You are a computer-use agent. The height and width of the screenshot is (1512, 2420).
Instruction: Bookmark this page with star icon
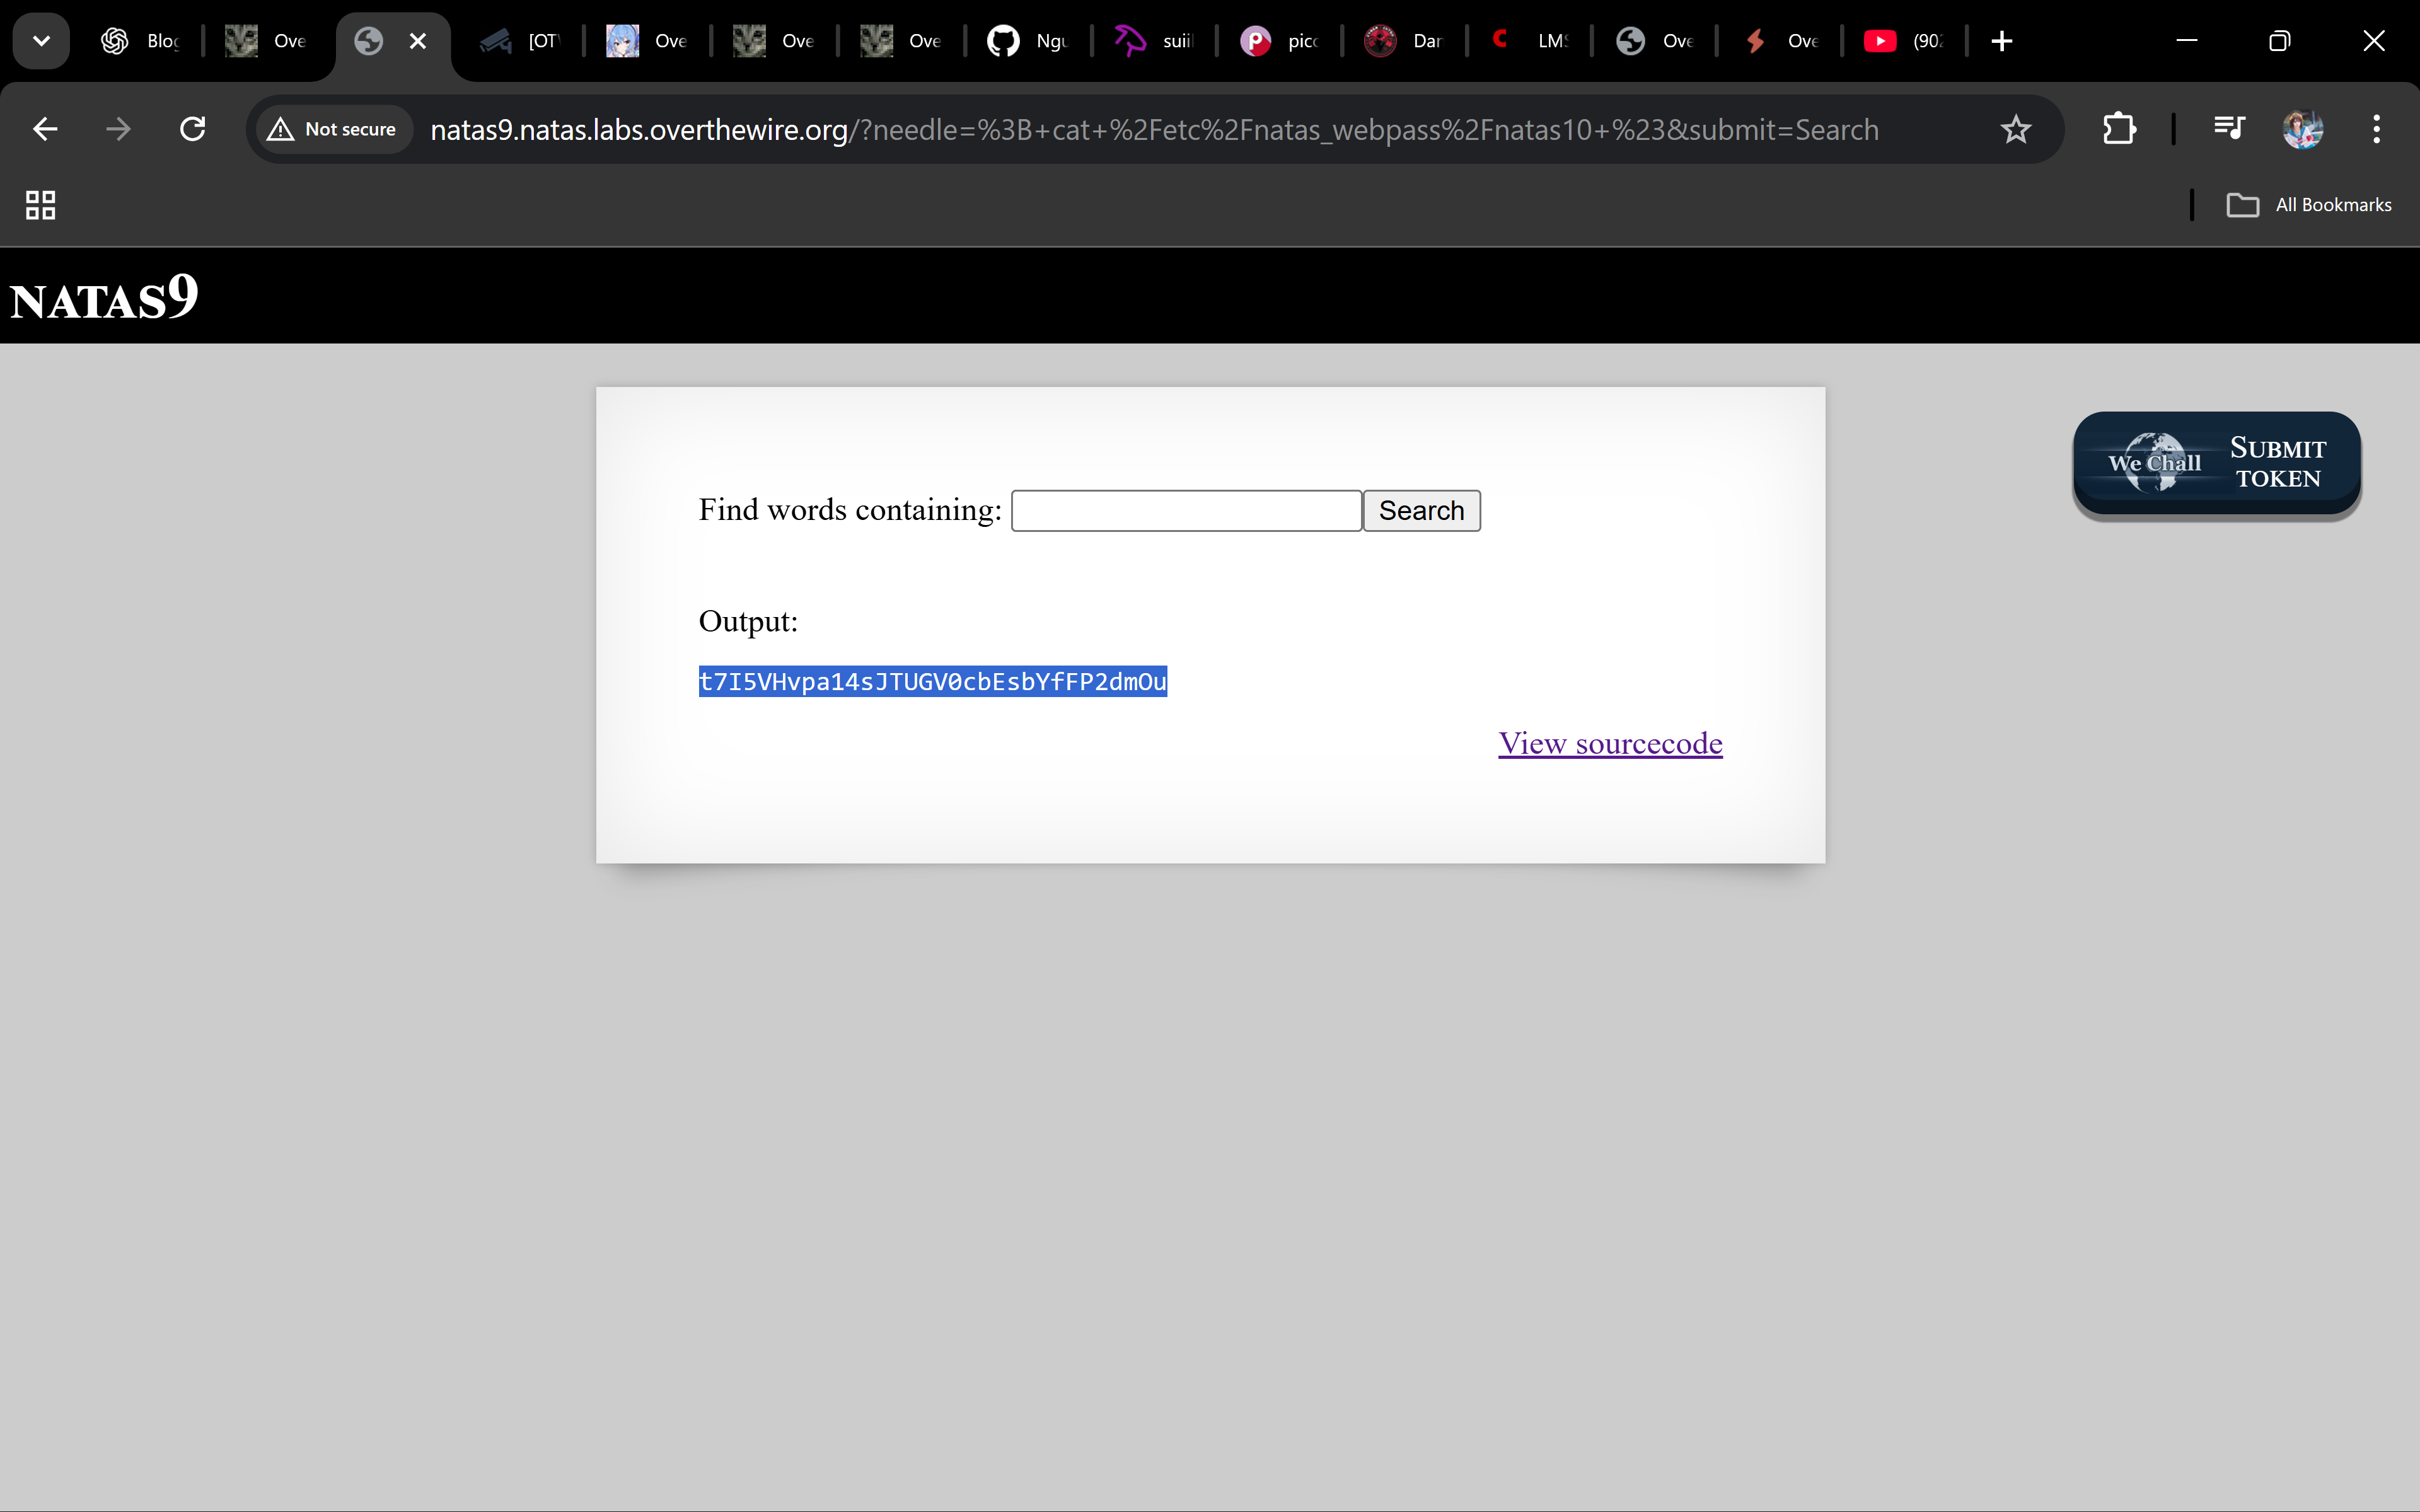click(x=2015, y=129)
